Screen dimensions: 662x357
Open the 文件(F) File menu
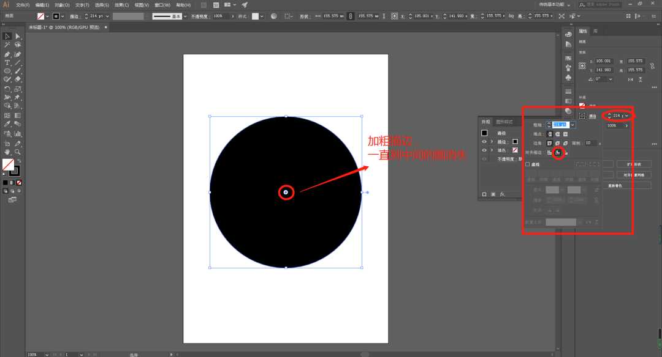click(23, 5)
